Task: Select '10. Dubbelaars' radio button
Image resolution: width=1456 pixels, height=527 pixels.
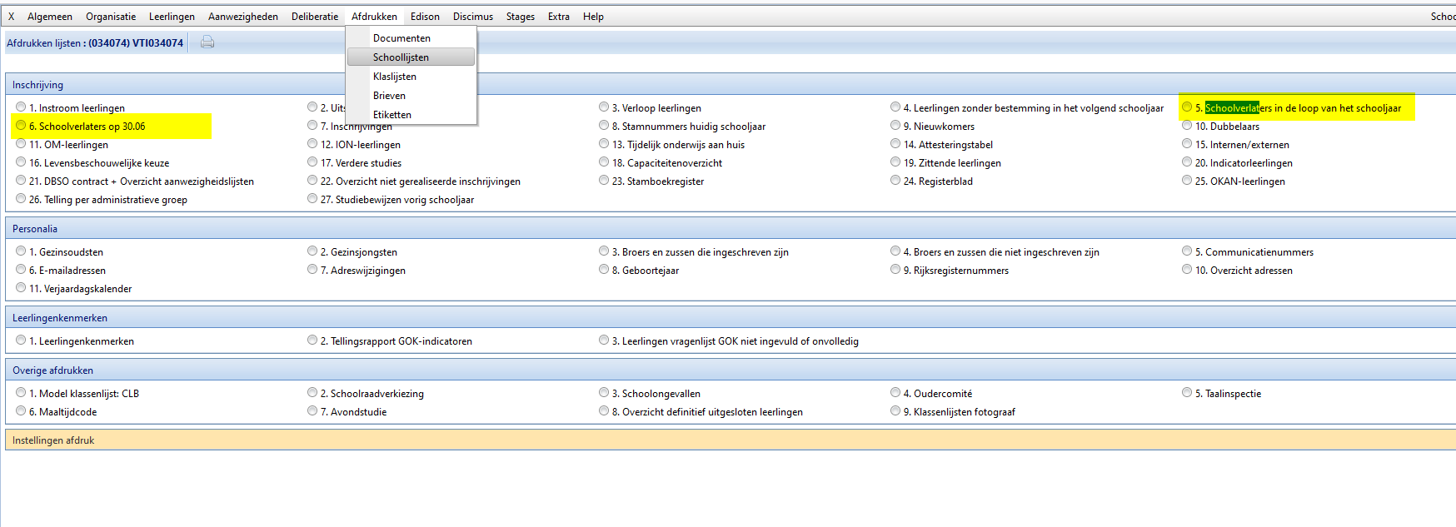Action: point(1187,126)
